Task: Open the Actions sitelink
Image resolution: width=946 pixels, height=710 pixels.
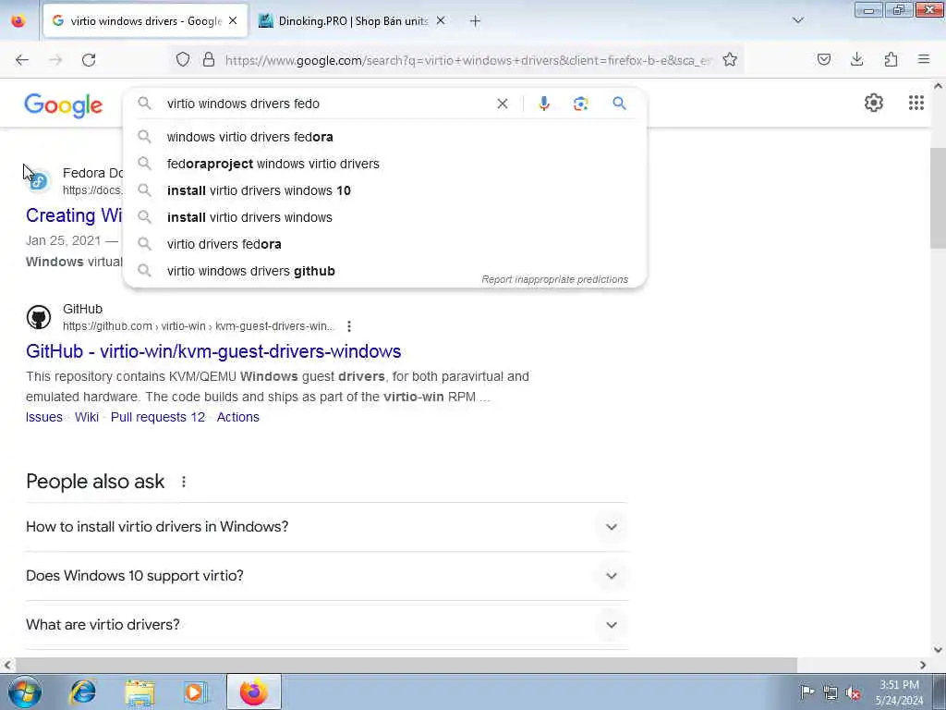Action: [237, 417]
